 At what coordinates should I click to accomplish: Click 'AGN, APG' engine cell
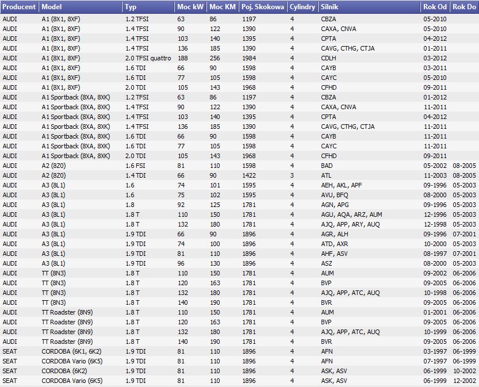click(335, 205)
